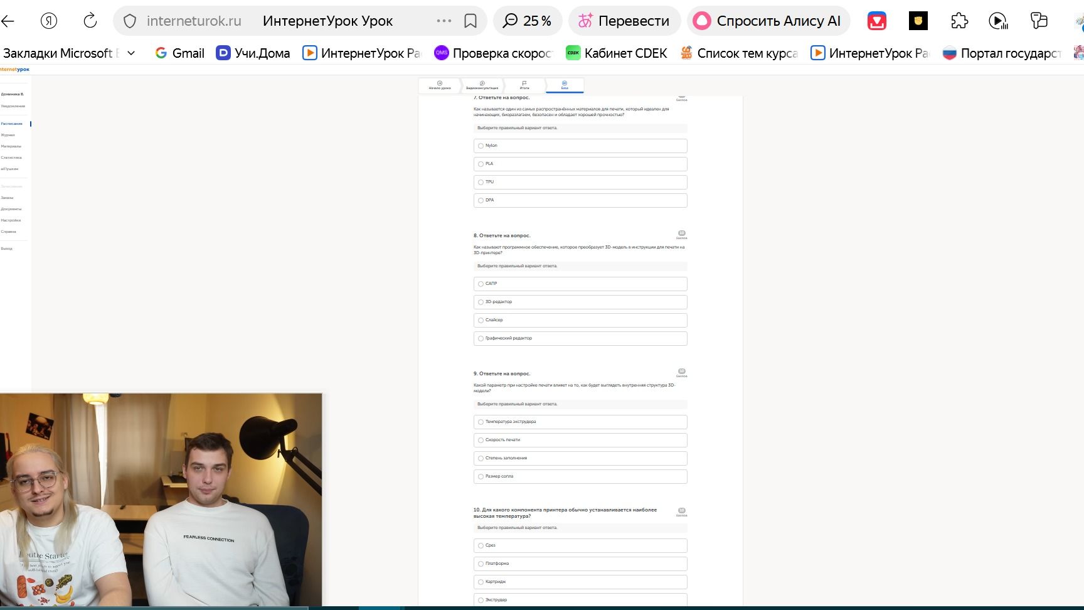Go back with the browser arrow
1084x610 pixels.
pyautogui.click(x=8, y=21)
